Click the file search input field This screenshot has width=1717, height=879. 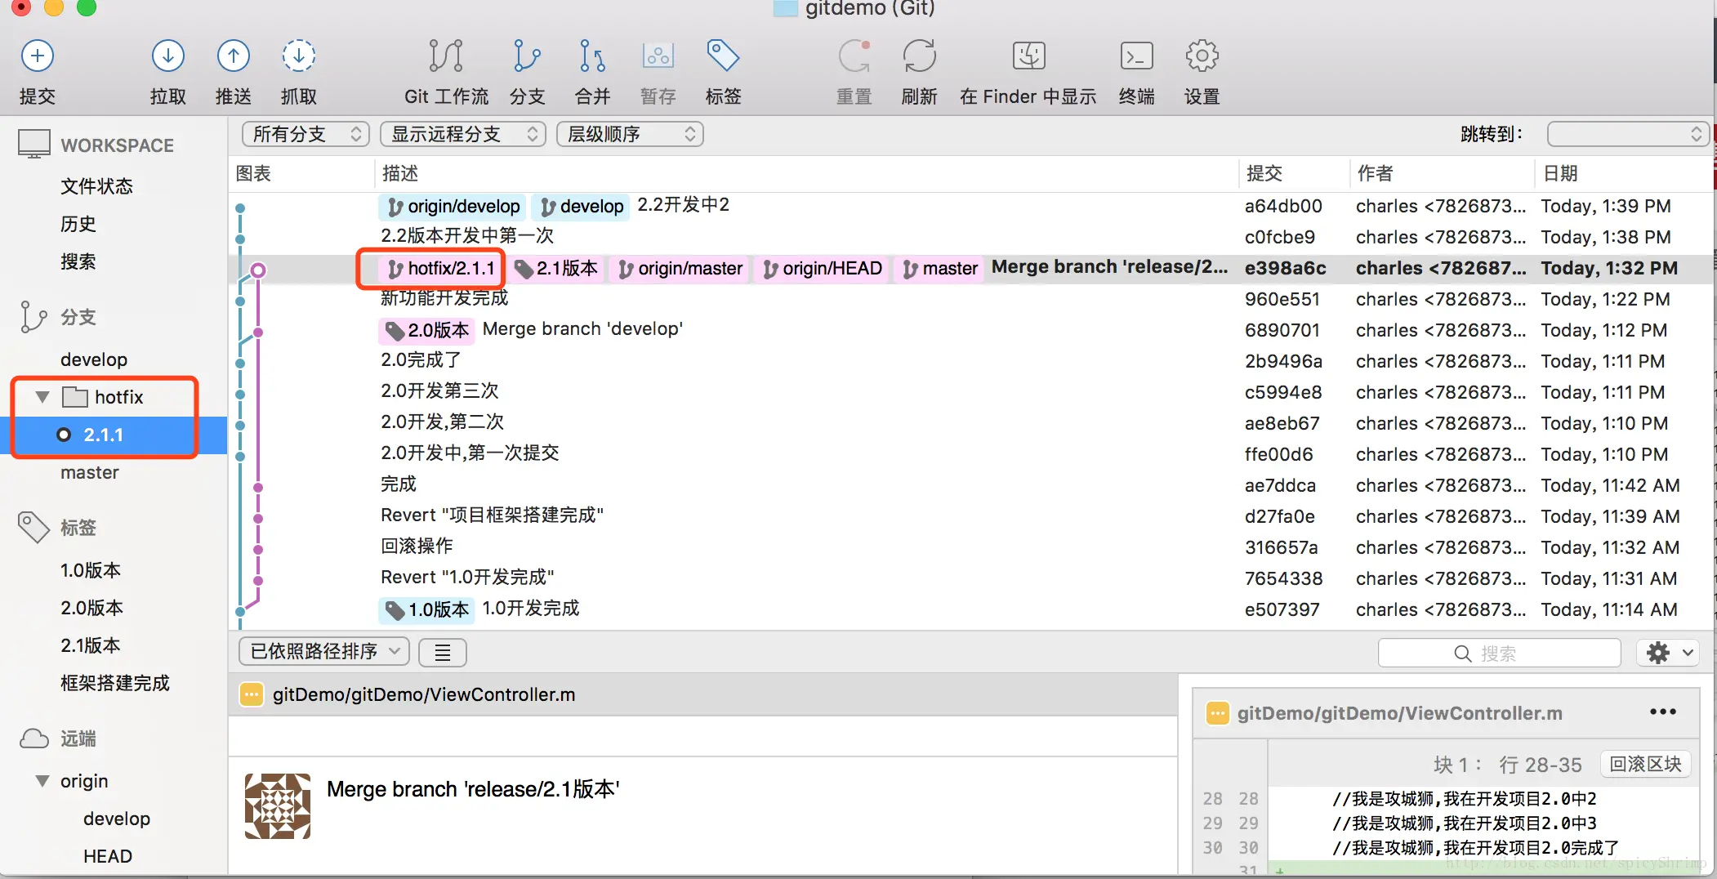1499,654
